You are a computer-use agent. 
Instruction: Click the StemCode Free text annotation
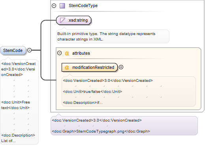(16, 105)
